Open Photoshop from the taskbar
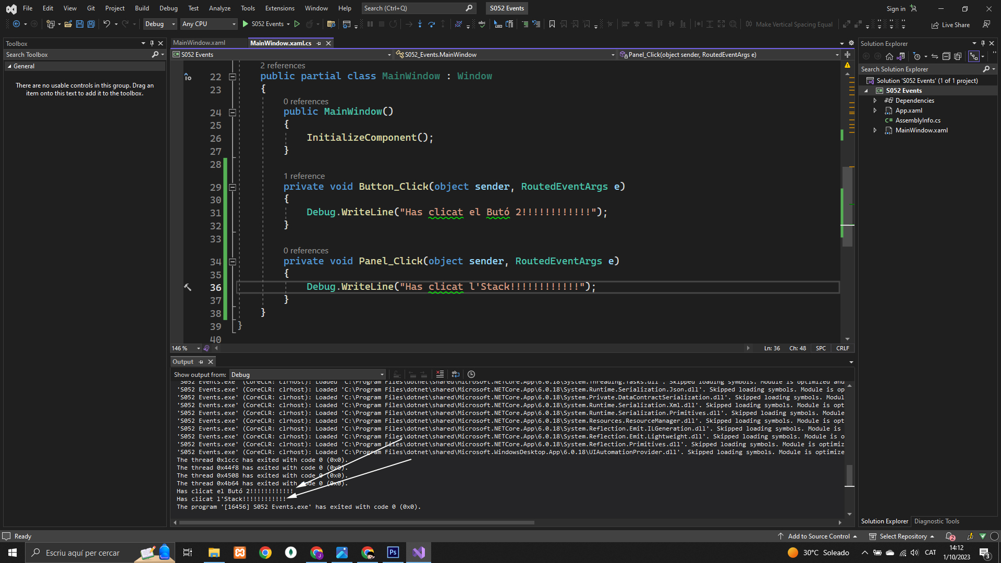This screenshot has height=563, width=1001. coord(393,553)
